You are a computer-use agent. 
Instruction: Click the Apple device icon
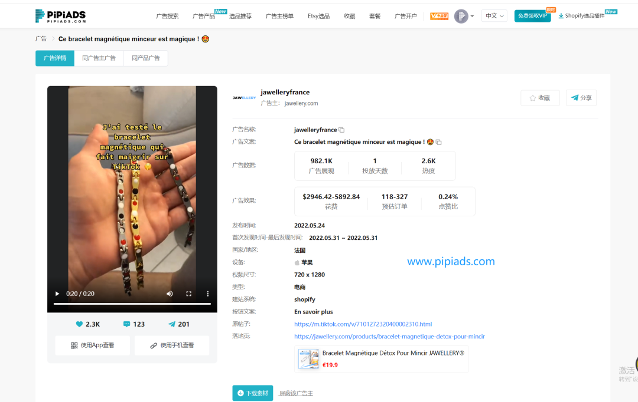pos(297,263)
